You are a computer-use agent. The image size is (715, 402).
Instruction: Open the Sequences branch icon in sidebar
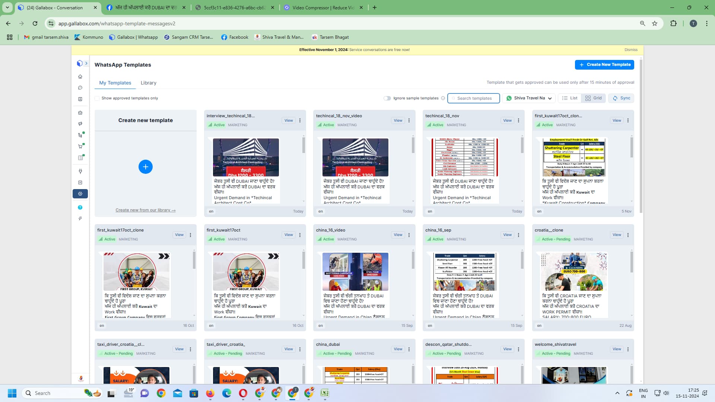pos(80,135)
